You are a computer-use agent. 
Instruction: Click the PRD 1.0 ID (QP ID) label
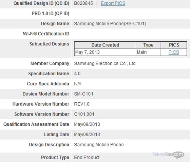(x=51, y=14)
